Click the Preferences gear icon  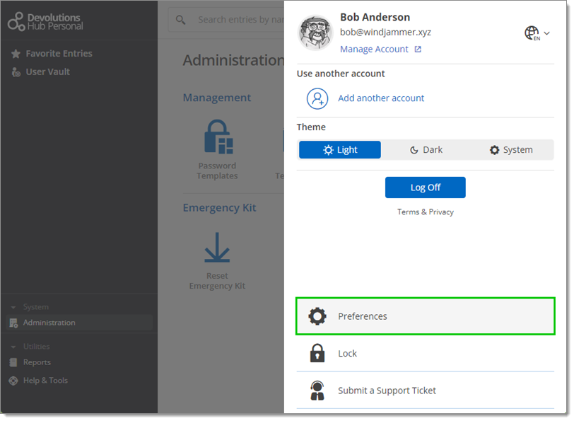coord(317,316)
